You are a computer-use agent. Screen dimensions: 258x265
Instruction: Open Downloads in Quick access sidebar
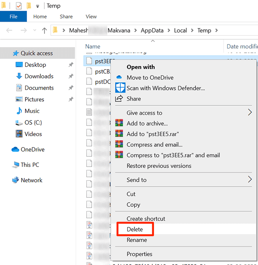[39, 76]
